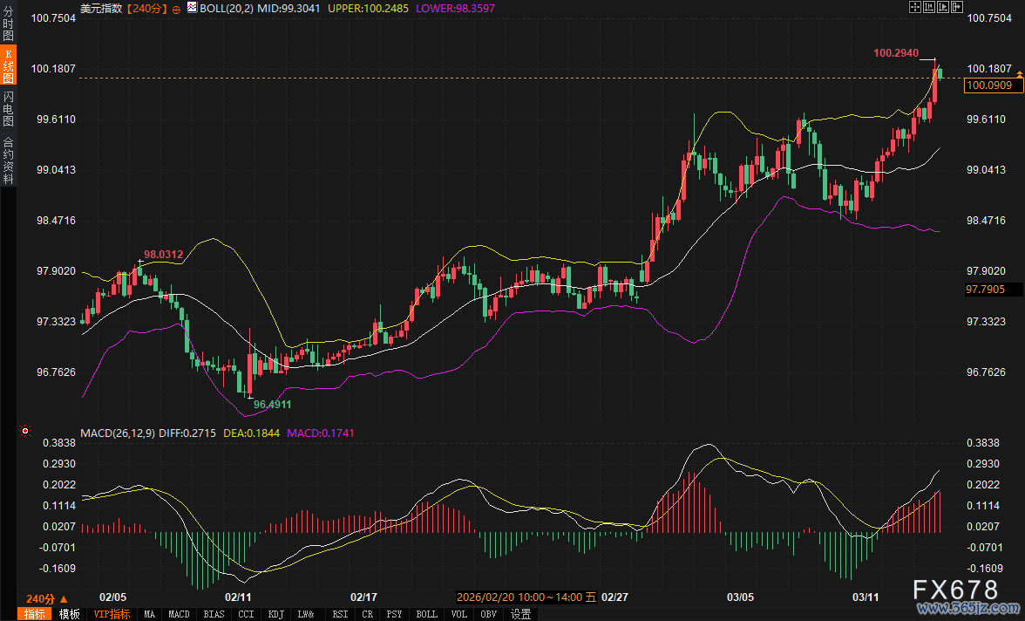This screenshot has width=1025, height=621.
Task: Click the 02/17 date on the axis
Action: click(363, 597)
